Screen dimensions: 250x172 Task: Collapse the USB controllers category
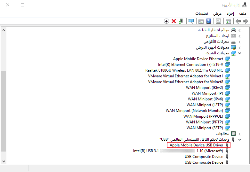[239, 139]
